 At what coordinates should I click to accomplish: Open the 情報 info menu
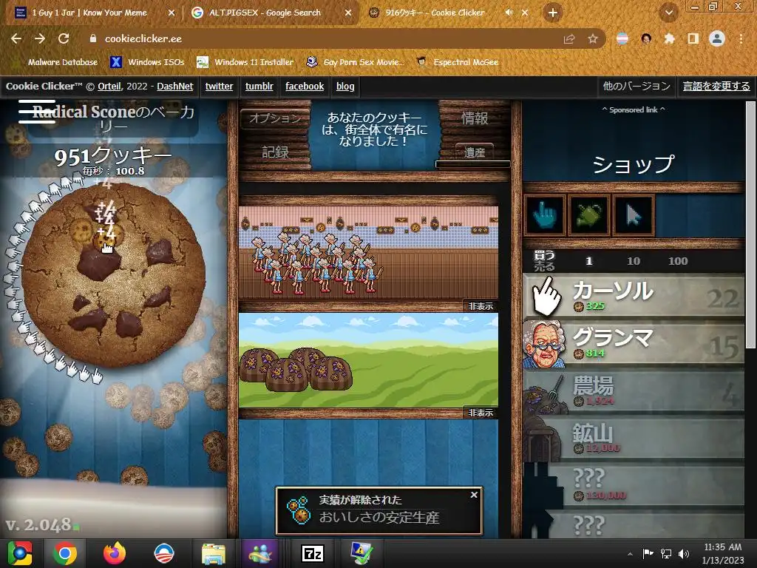[x=475, y=118]
